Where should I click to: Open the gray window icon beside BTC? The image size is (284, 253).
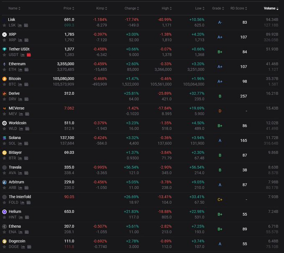tap(26, 84)
